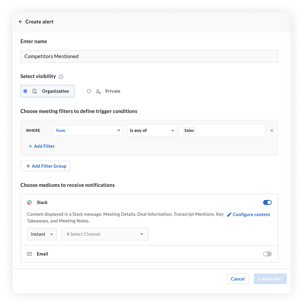Open the Team filter field dropdown
This screenshot has height=306, width=304.
(88, 130)
